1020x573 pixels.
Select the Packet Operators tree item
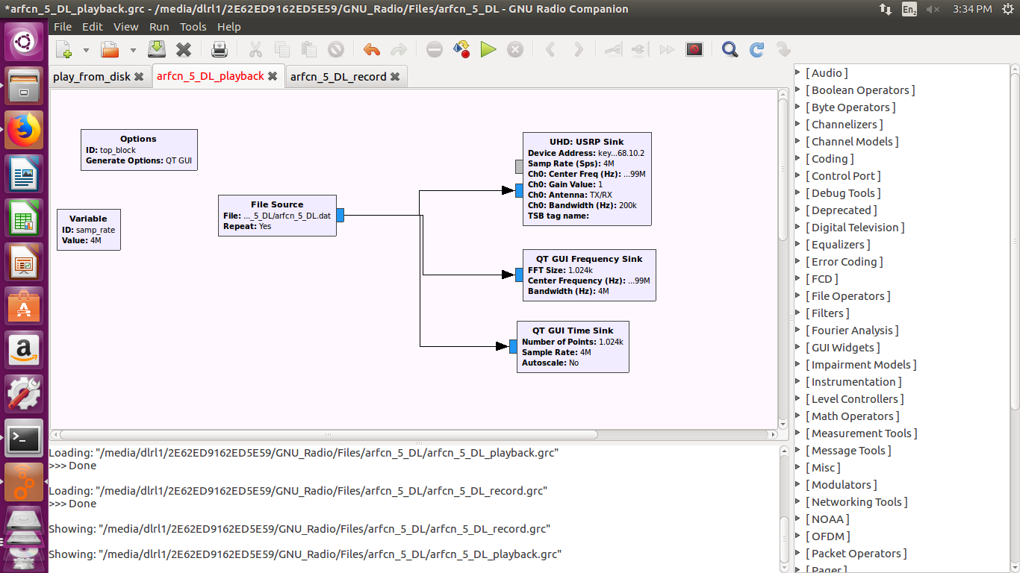tap(856, 554)
